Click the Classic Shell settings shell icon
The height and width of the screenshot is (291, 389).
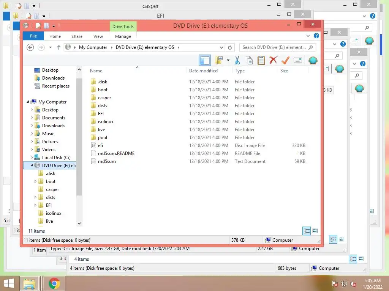point(313,60)
